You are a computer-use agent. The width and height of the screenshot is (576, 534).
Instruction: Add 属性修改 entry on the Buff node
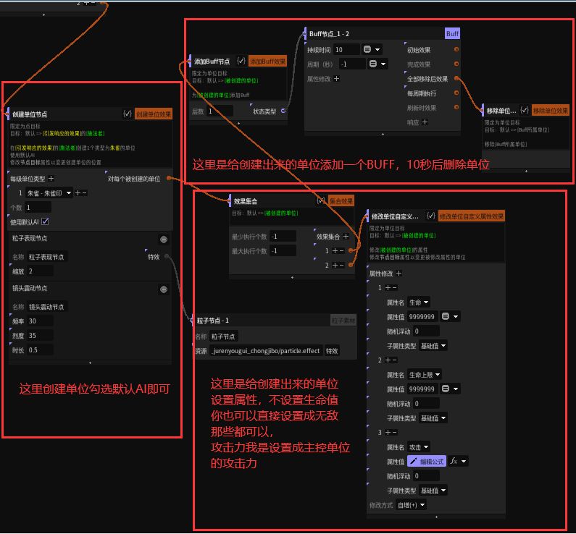point(336,78)
